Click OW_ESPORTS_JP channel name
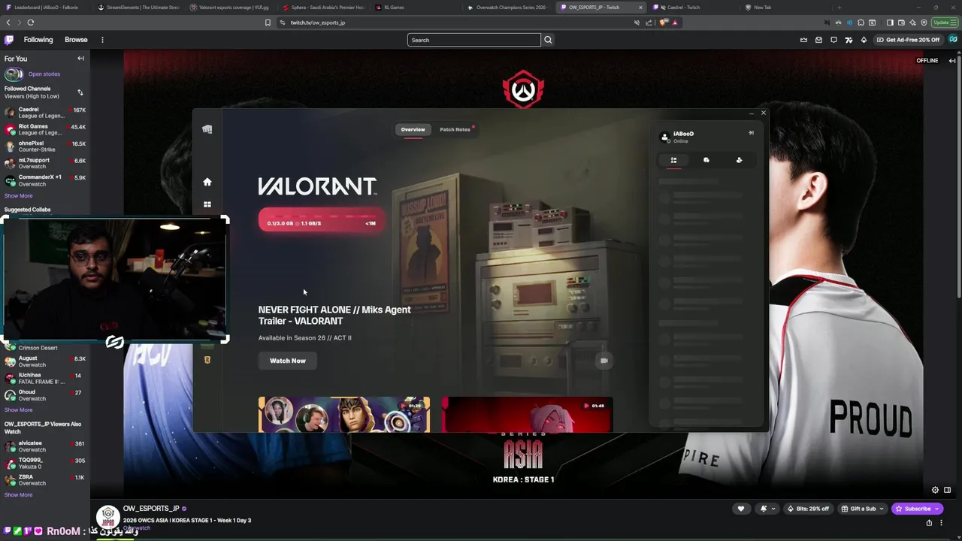 [151, 509]
